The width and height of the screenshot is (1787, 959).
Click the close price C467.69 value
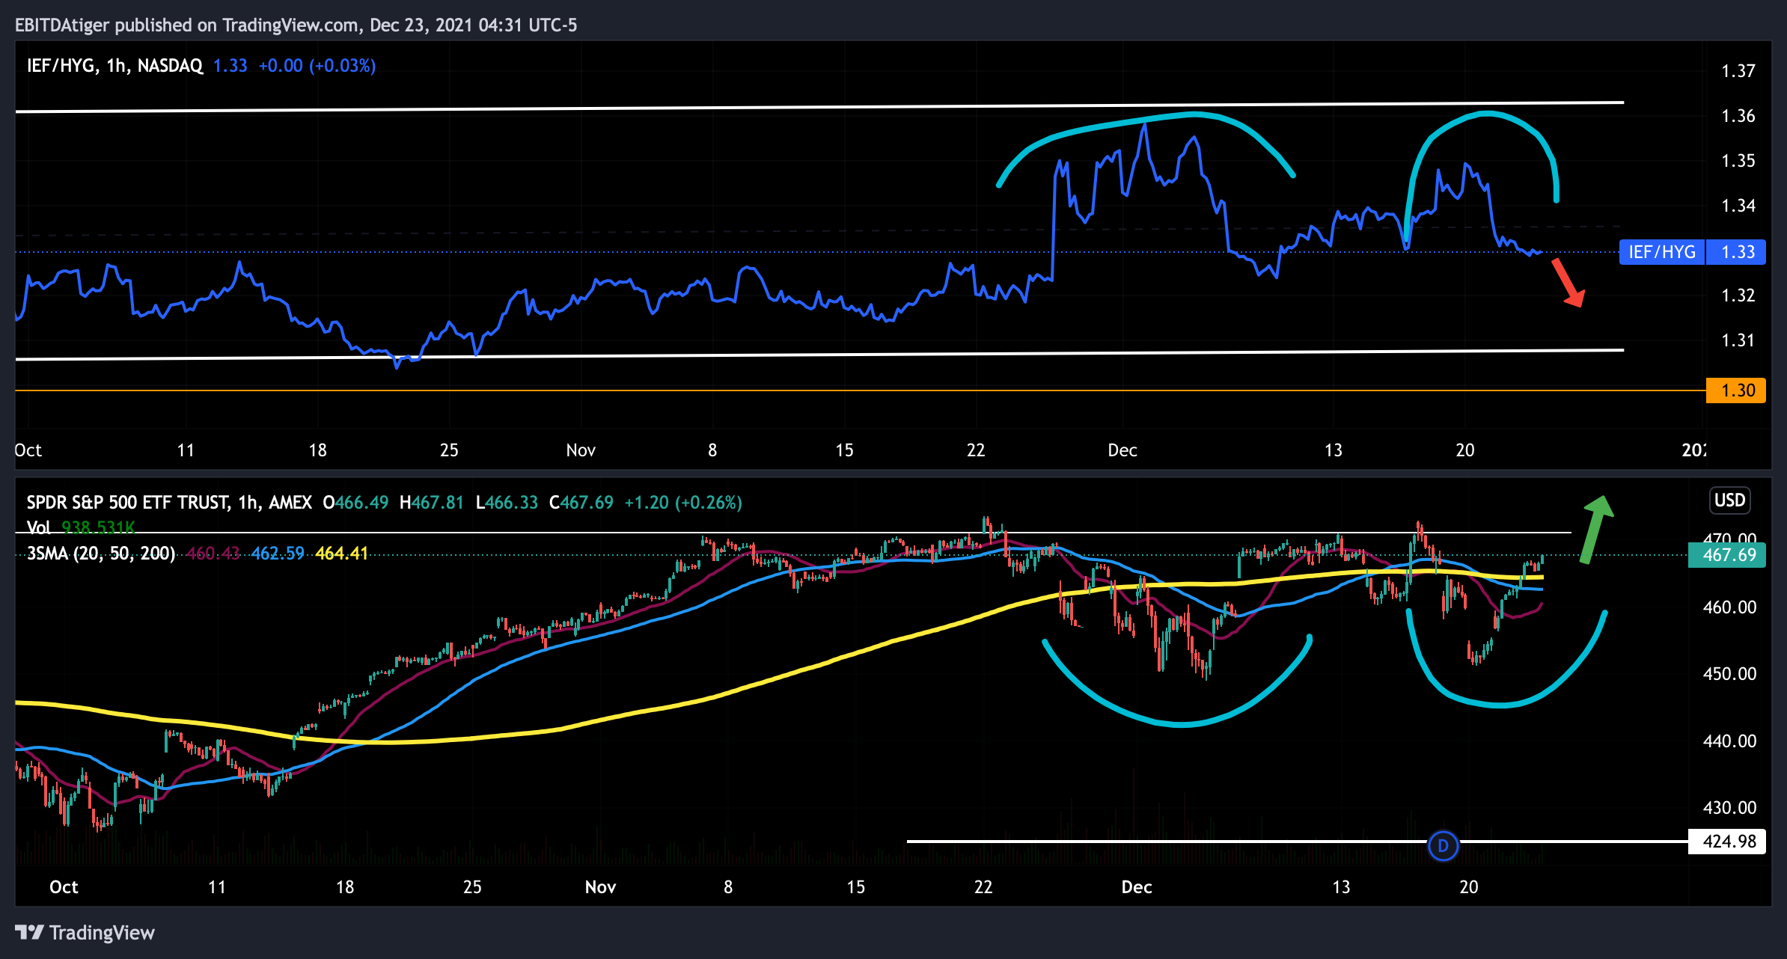[x=581, y=502]
